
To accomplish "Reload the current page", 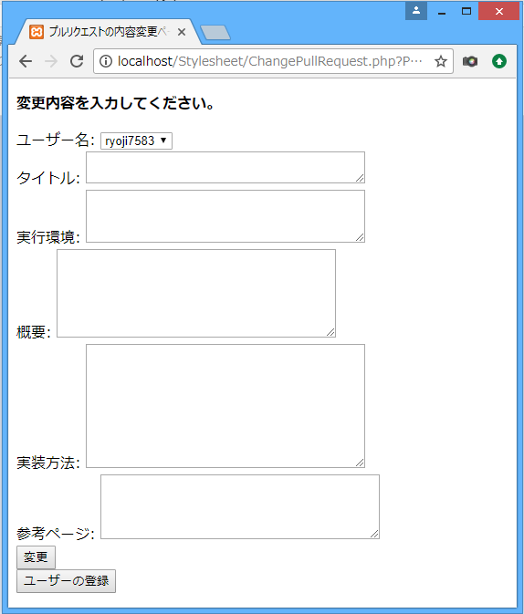I will click(x=77, y=61).
